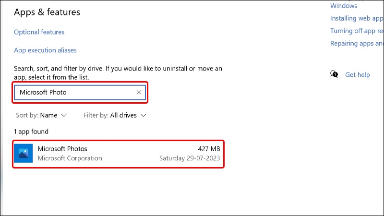Open App execution aliases link
The height and width of the screenshot is (216, 384).
(x=45, y=50)
